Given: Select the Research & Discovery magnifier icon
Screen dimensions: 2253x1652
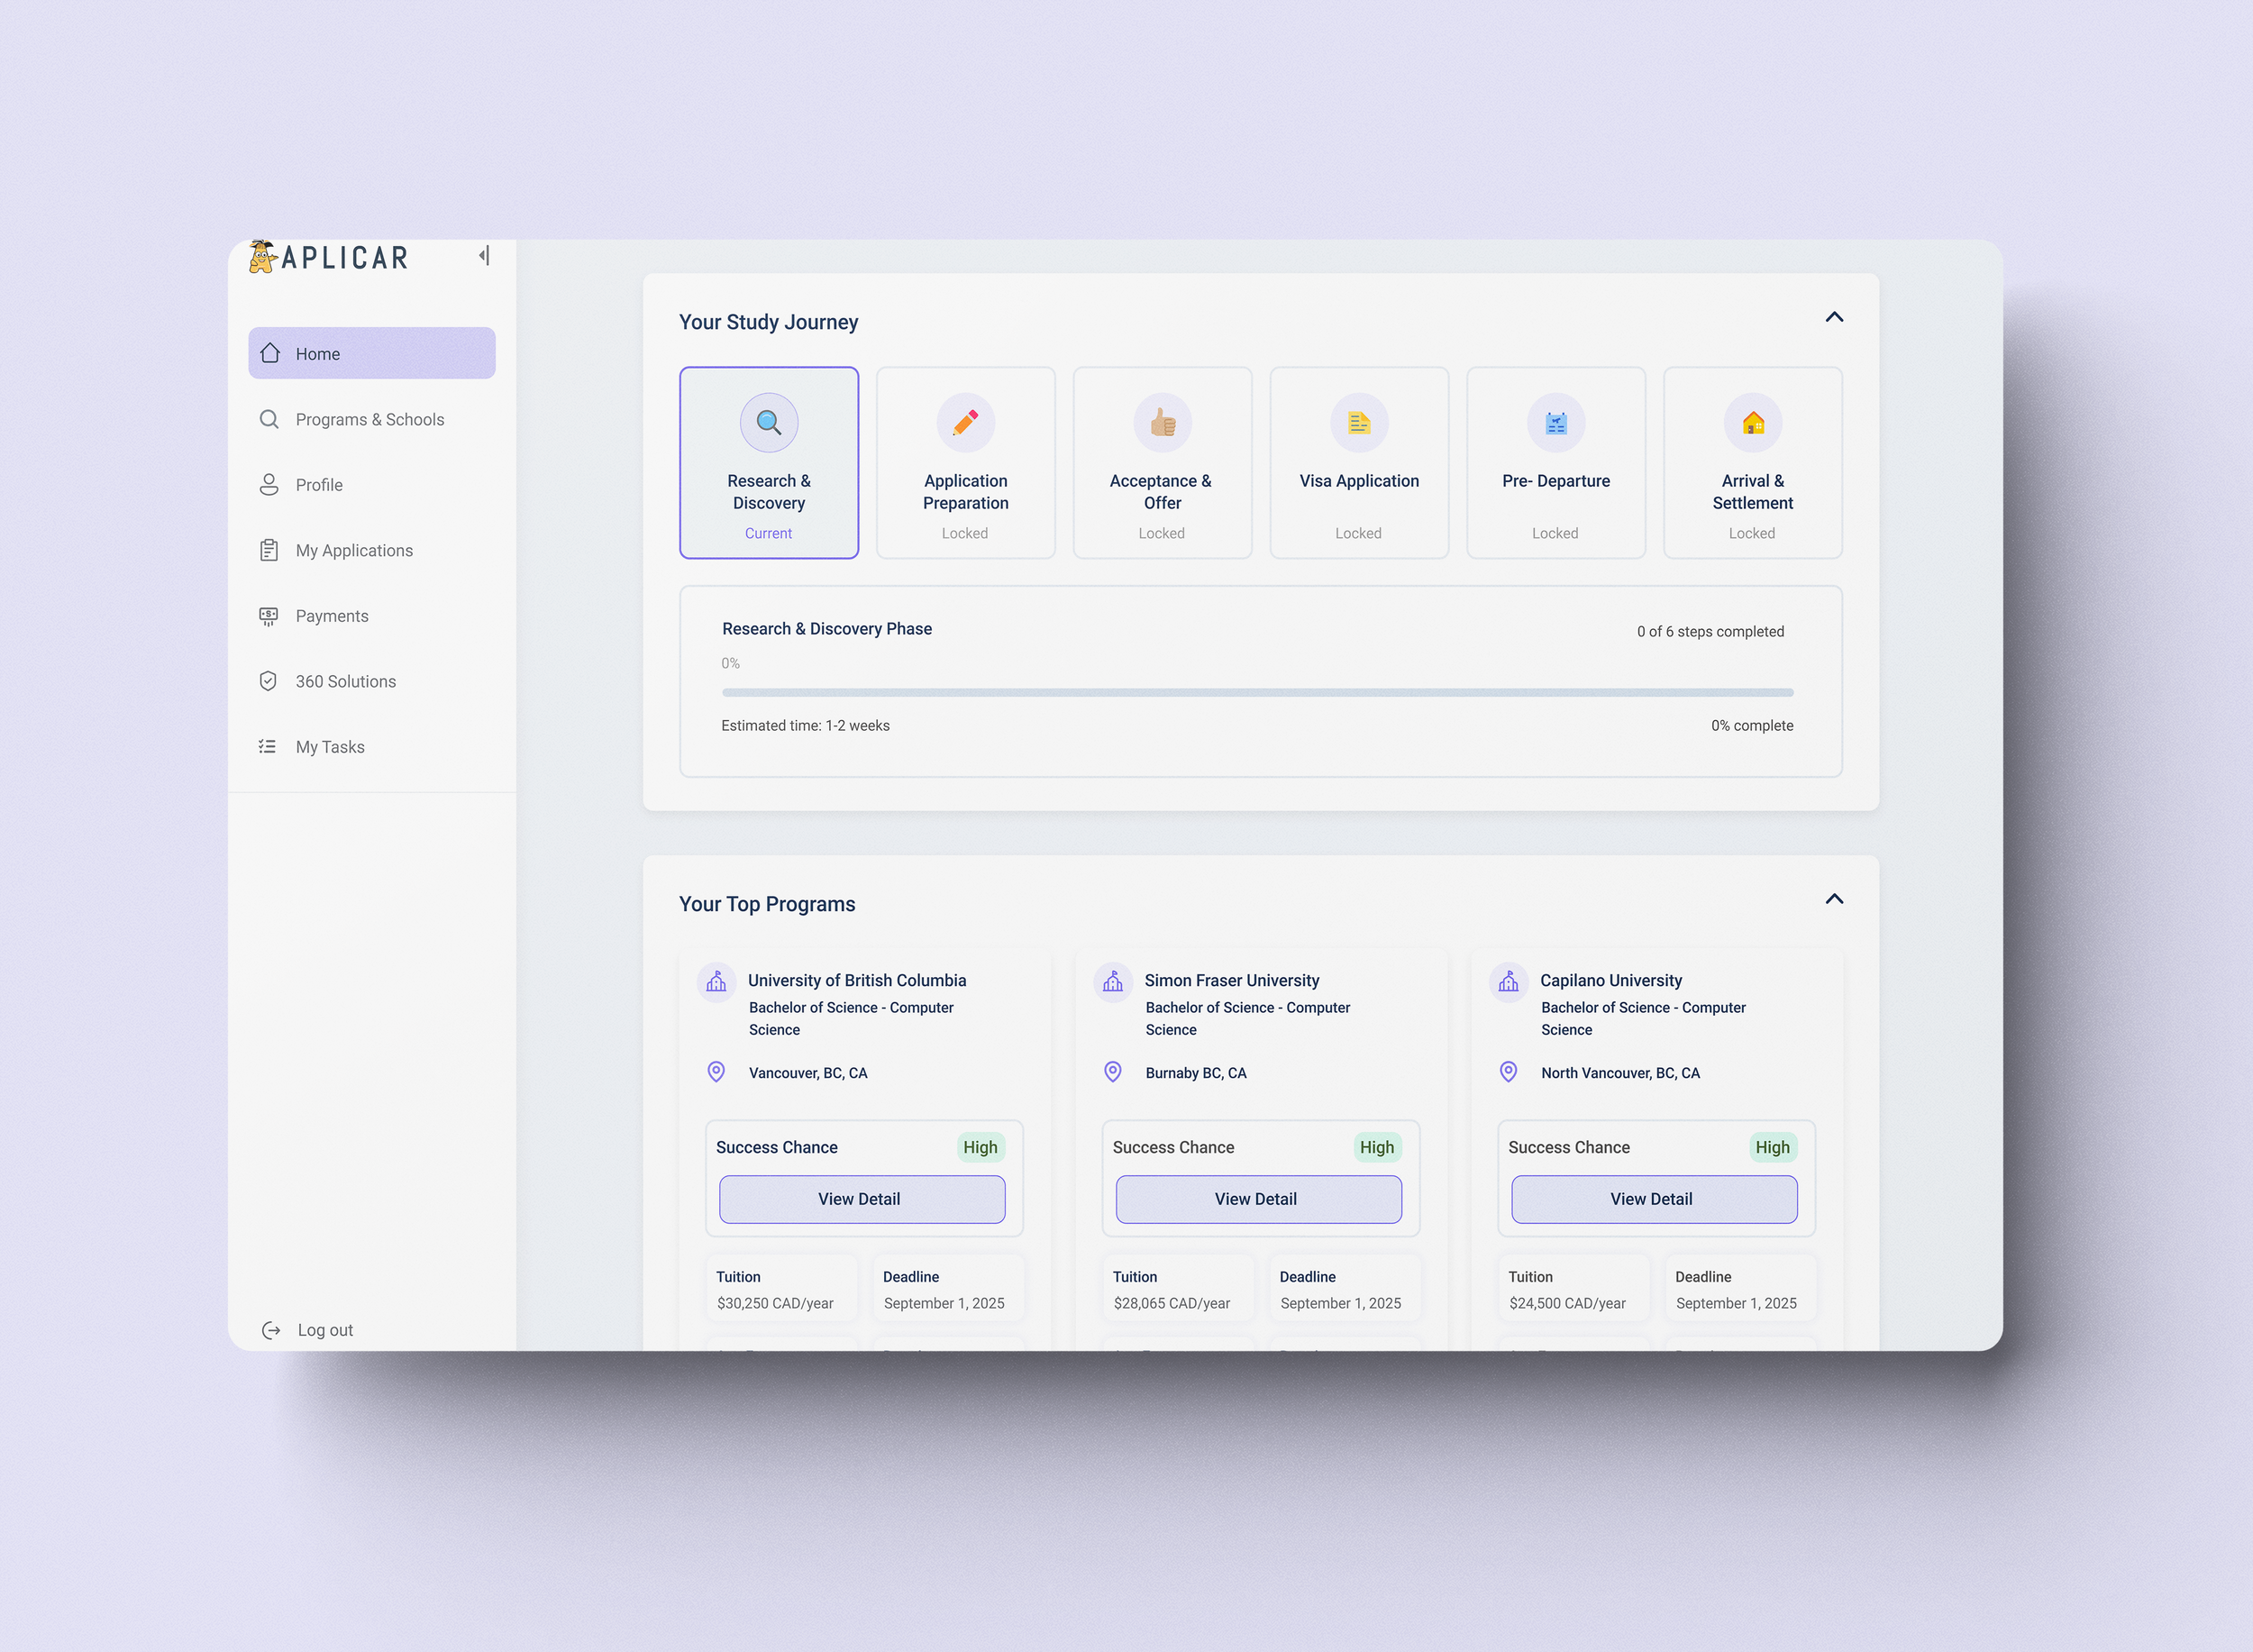Looking at the screenshot, I should click(x=768, y=422).
